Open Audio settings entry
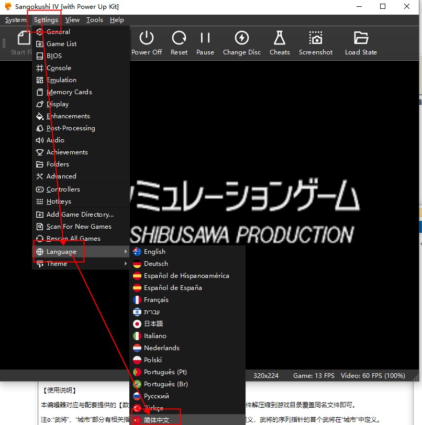 80,140
